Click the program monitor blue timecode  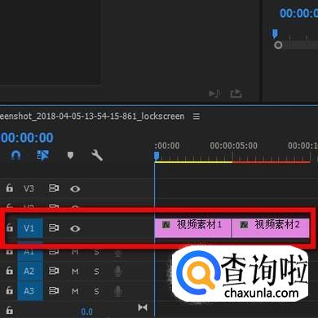point(298,13)
